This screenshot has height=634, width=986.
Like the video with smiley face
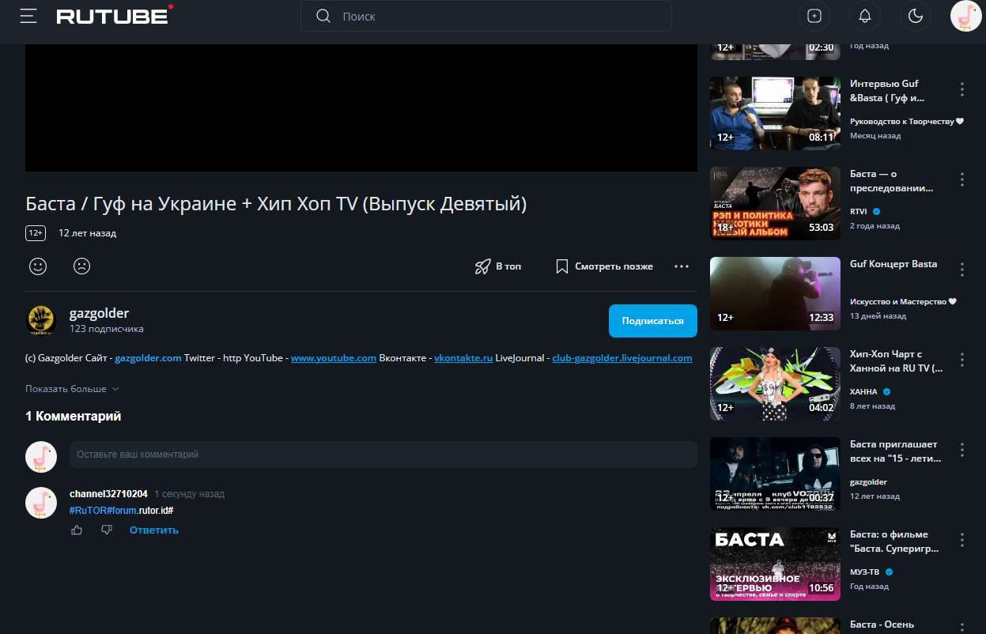[38, 266]
